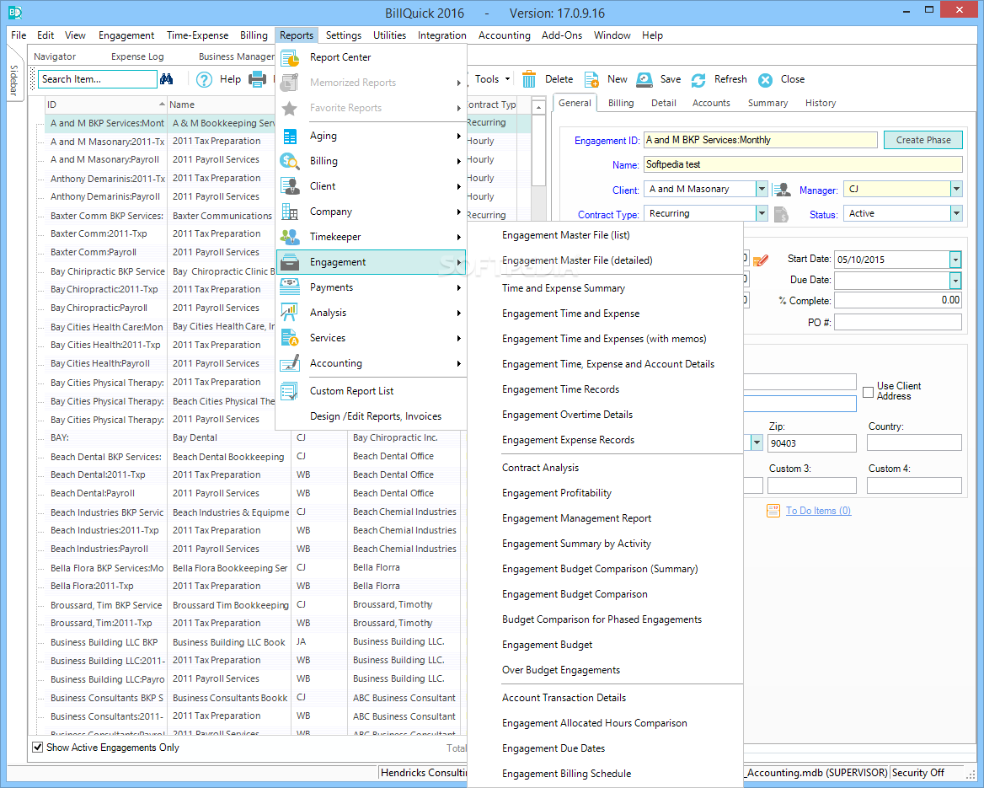This screenshot has width=984, height=788.
Task: Open the Client dropdown arrow
Action: [762, 189]
